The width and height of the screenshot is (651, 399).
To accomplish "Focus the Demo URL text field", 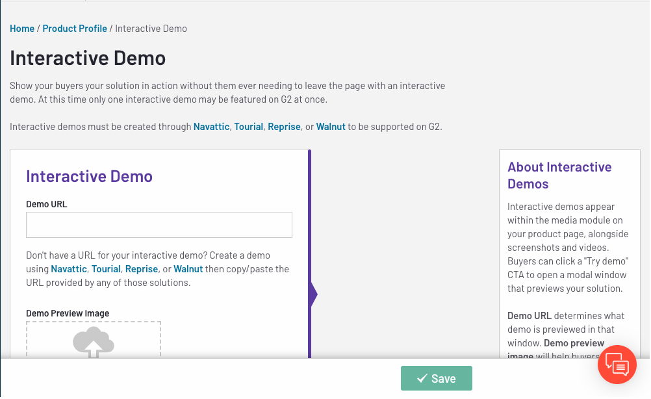I will tap(159, 225).
